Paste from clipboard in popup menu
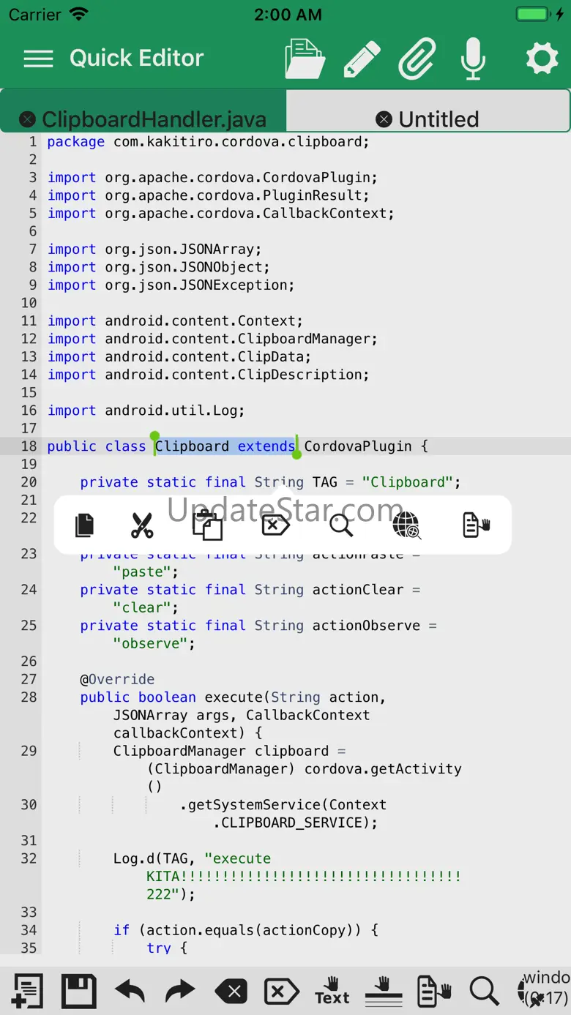 pyautogui.click(x=207, y=525)
